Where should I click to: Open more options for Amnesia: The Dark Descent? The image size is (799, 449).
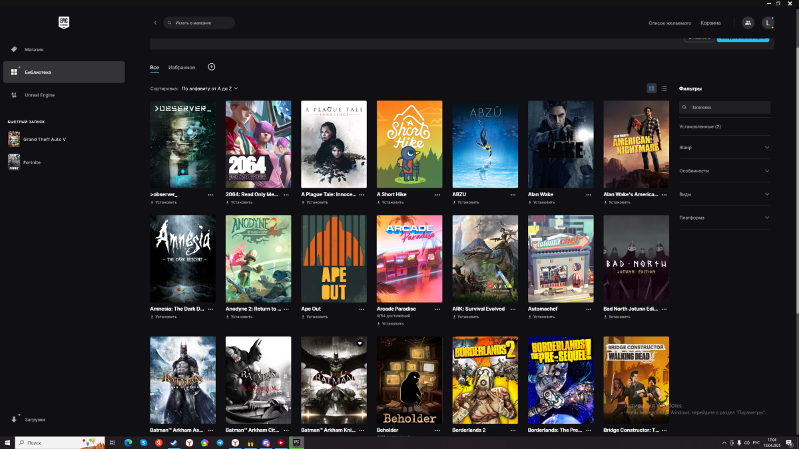[211, 309]
